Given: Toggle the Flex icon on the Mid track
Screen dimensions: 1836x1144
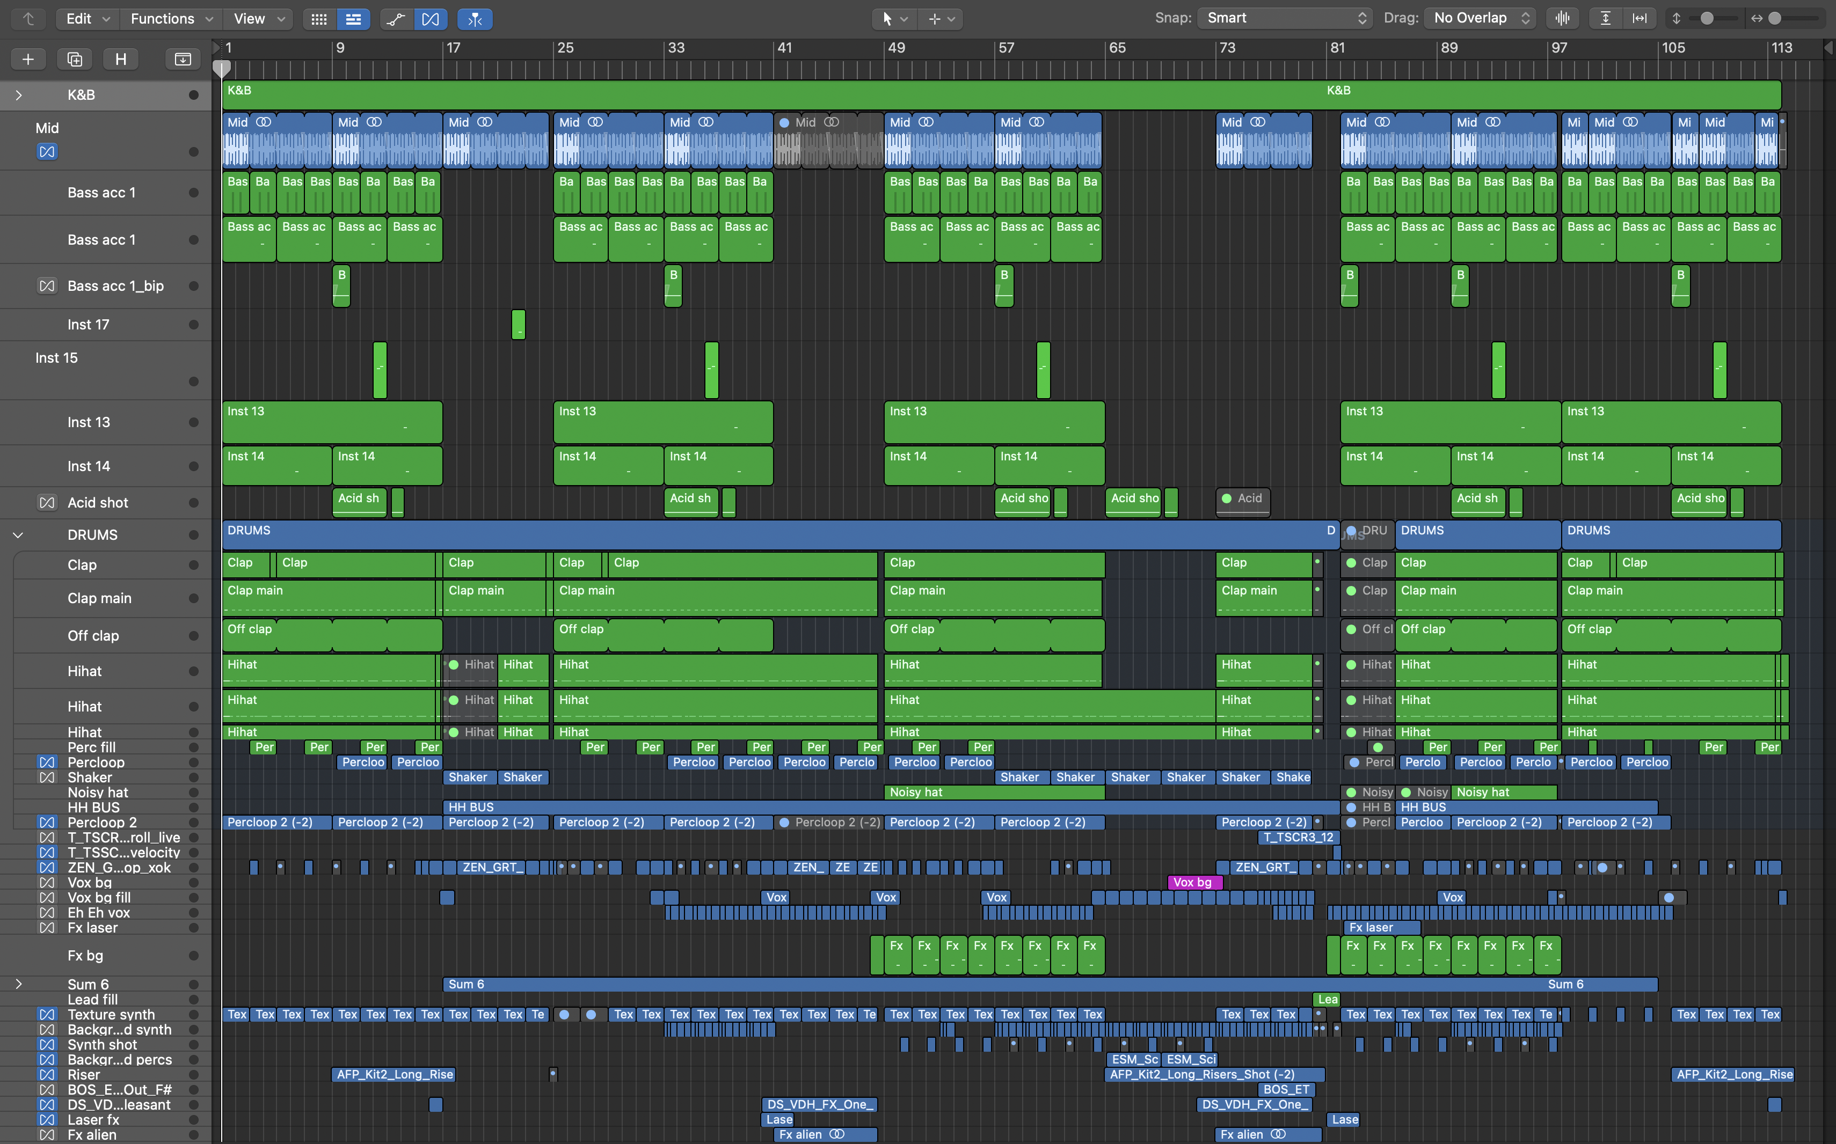Looking at the screenshot, I should pos(47,152).
